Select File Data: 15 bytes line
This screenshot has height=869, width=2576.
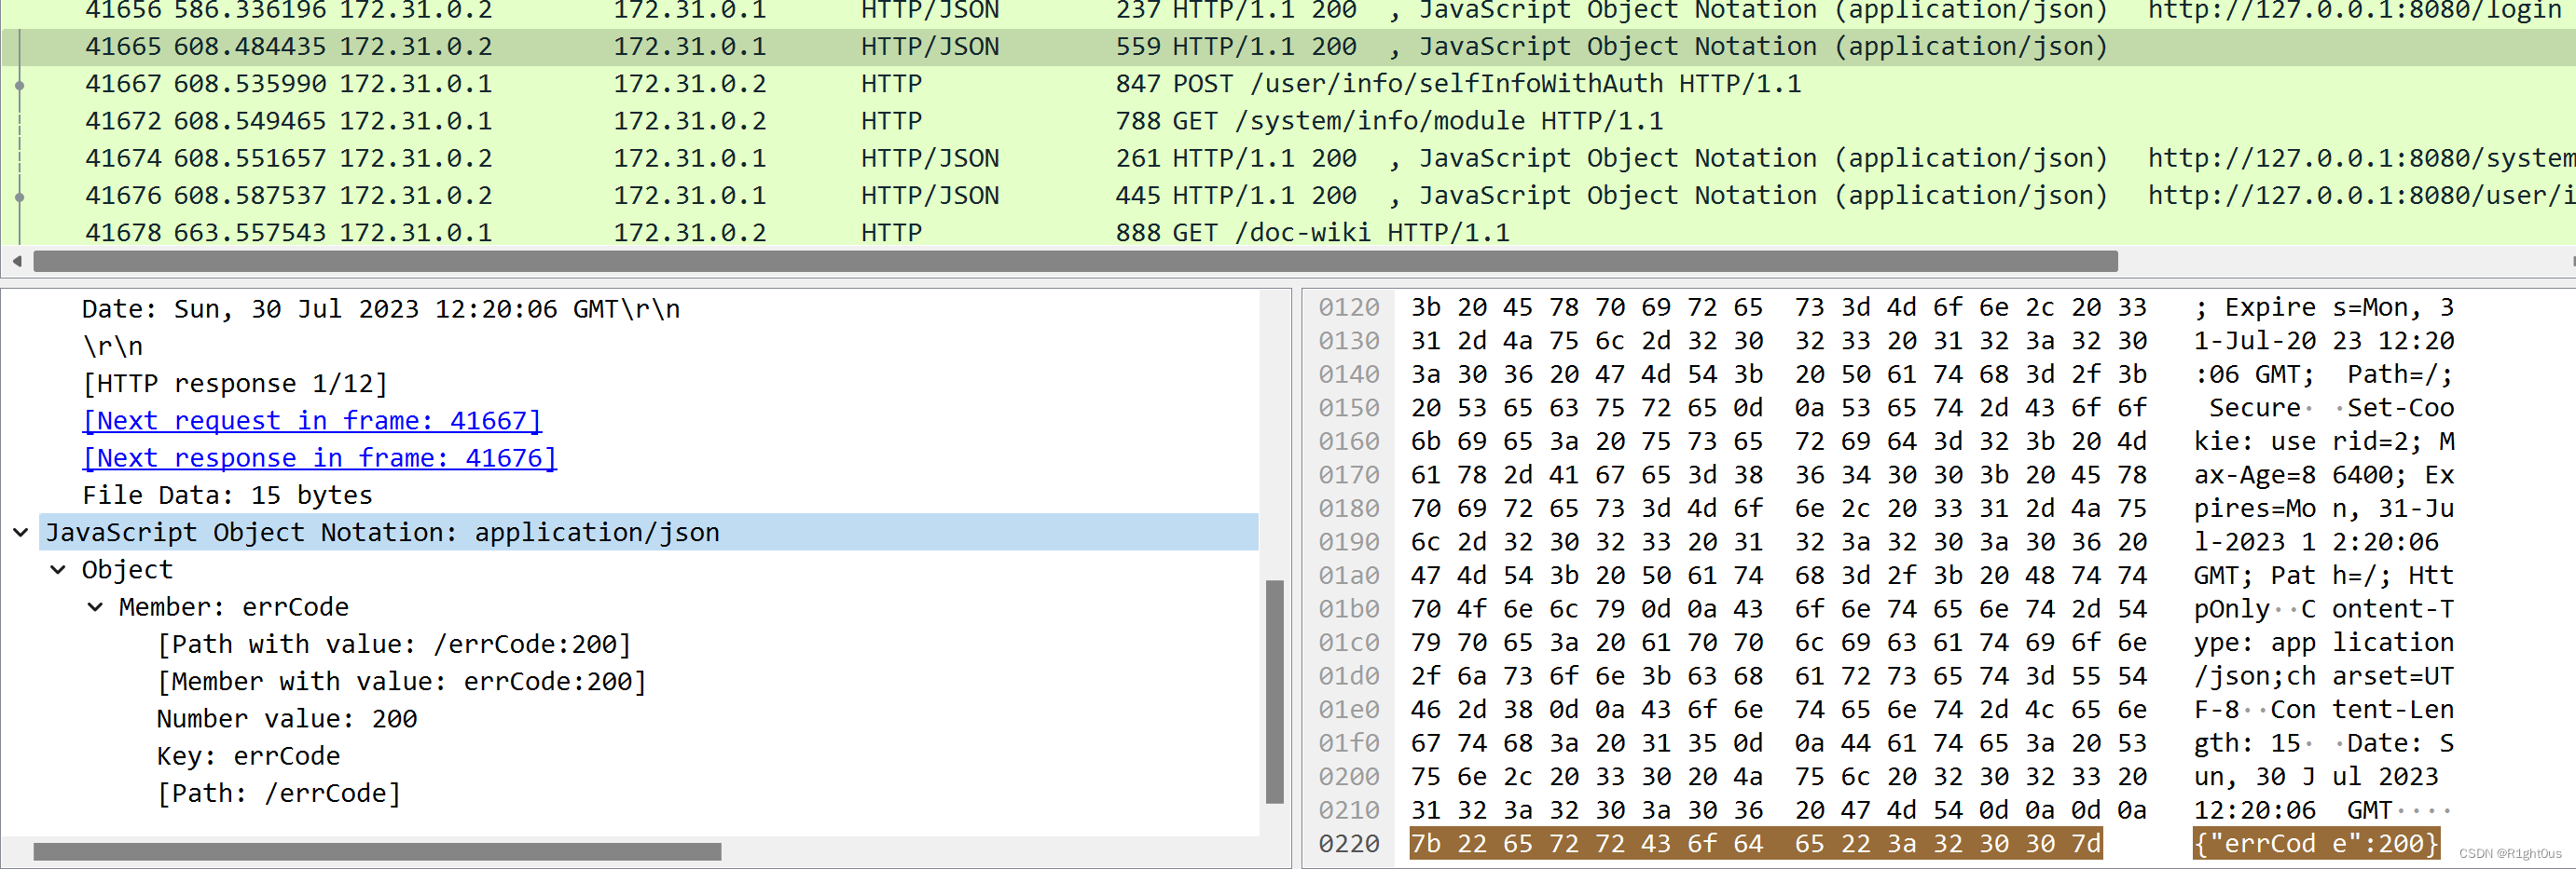[x=227, y=496]
